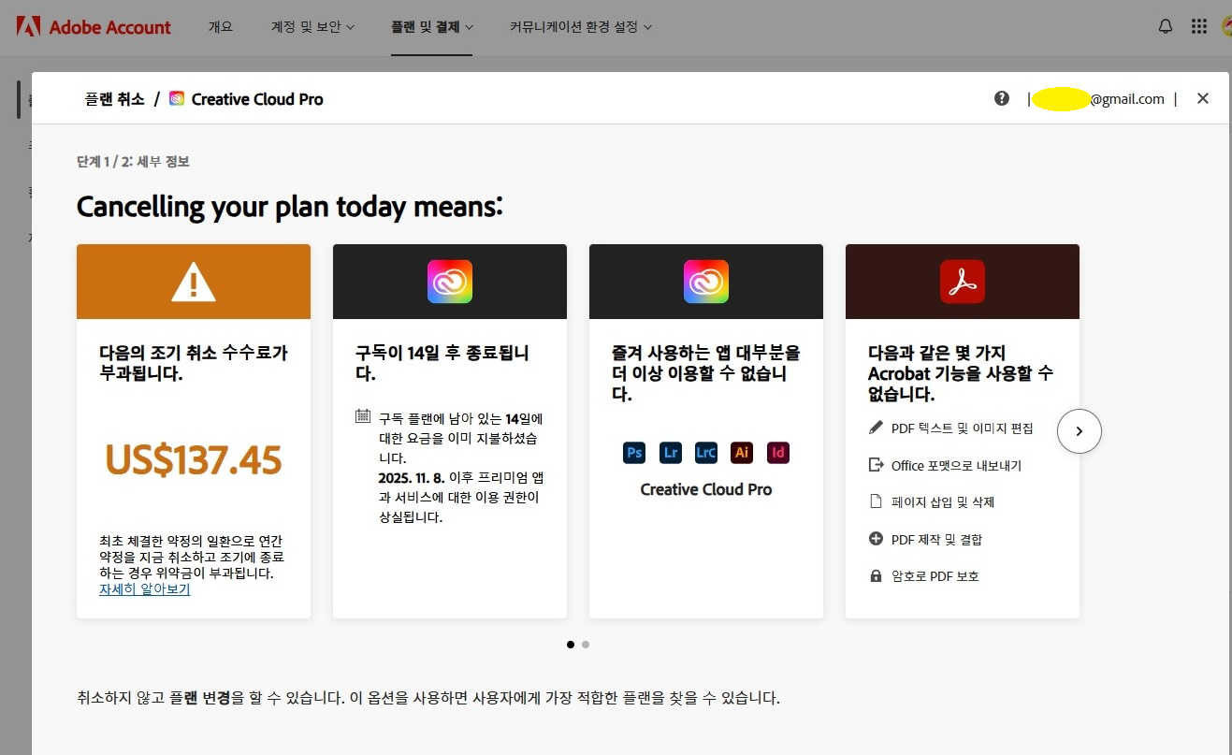
Task: Click the 페이지 삽입 및 삭제 text
Action: (943, 502)
